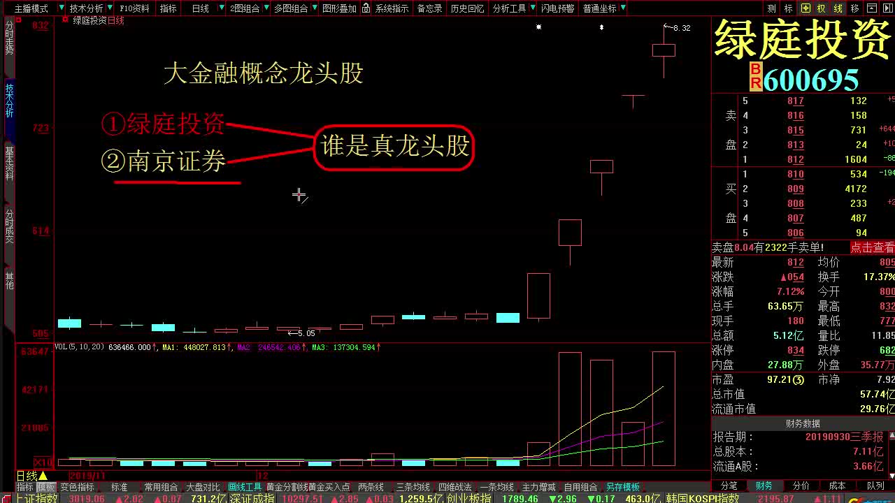The height and width of the screenshot is (503, 895).
Task: Switch to 分时走势 side tab
Action: (x=9, y=38)
